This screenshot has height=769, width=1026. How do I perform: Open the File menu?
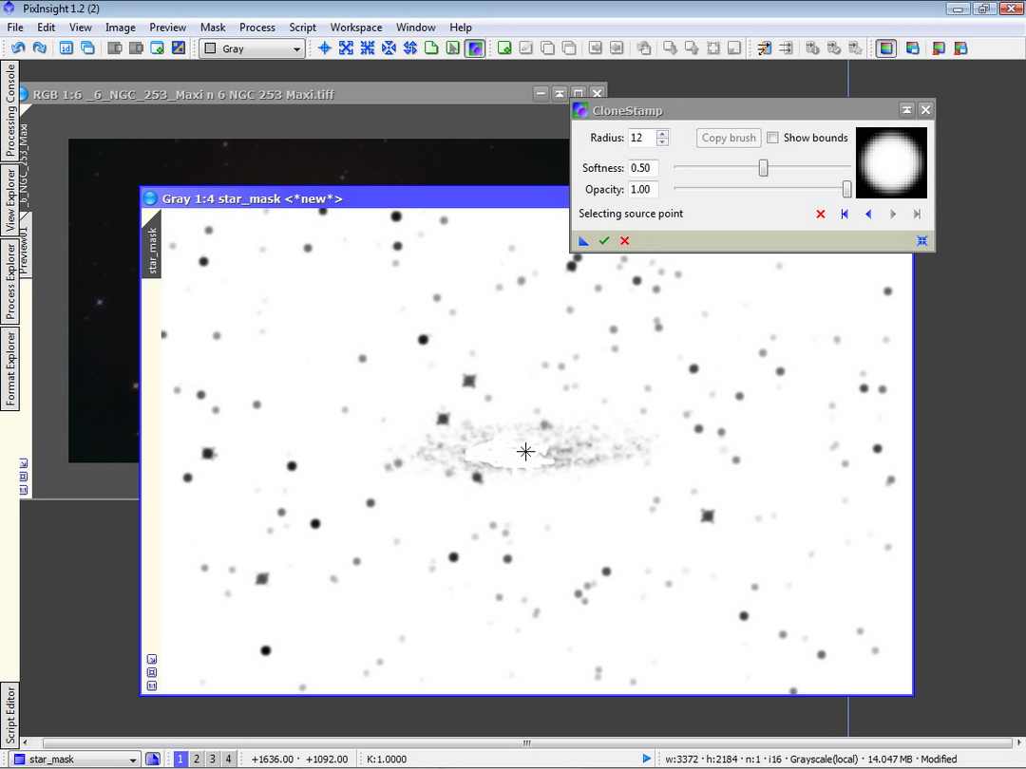15,28
